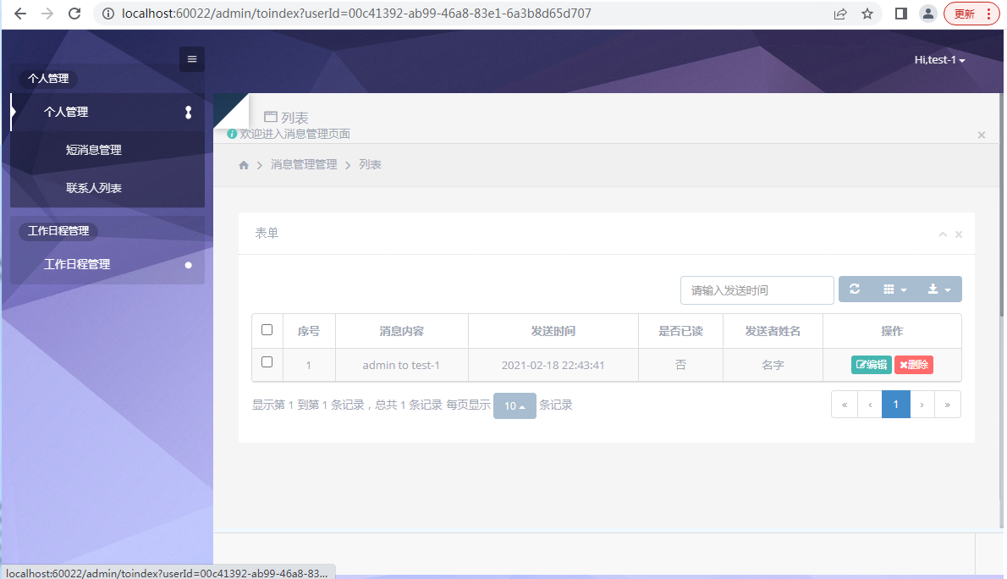
Task: Close the welcome notice banner
Action: [982, 135]
